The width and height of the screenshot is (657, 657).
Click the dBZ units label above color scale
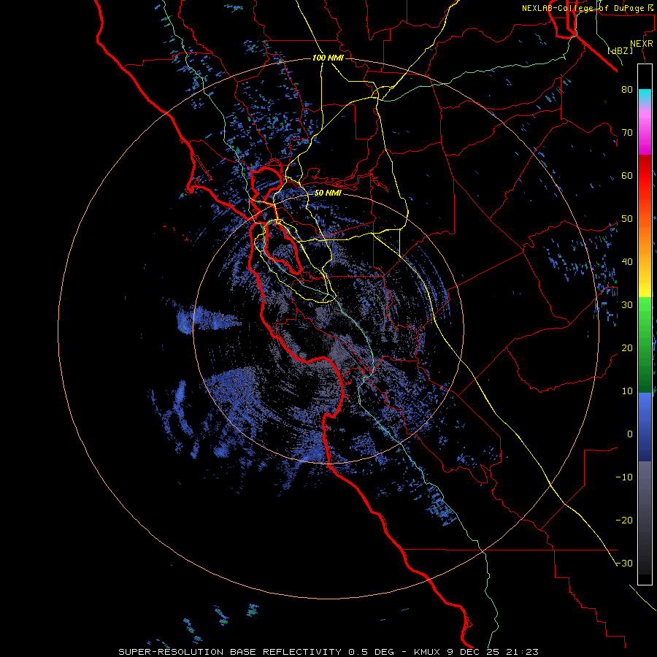point(620,50)
